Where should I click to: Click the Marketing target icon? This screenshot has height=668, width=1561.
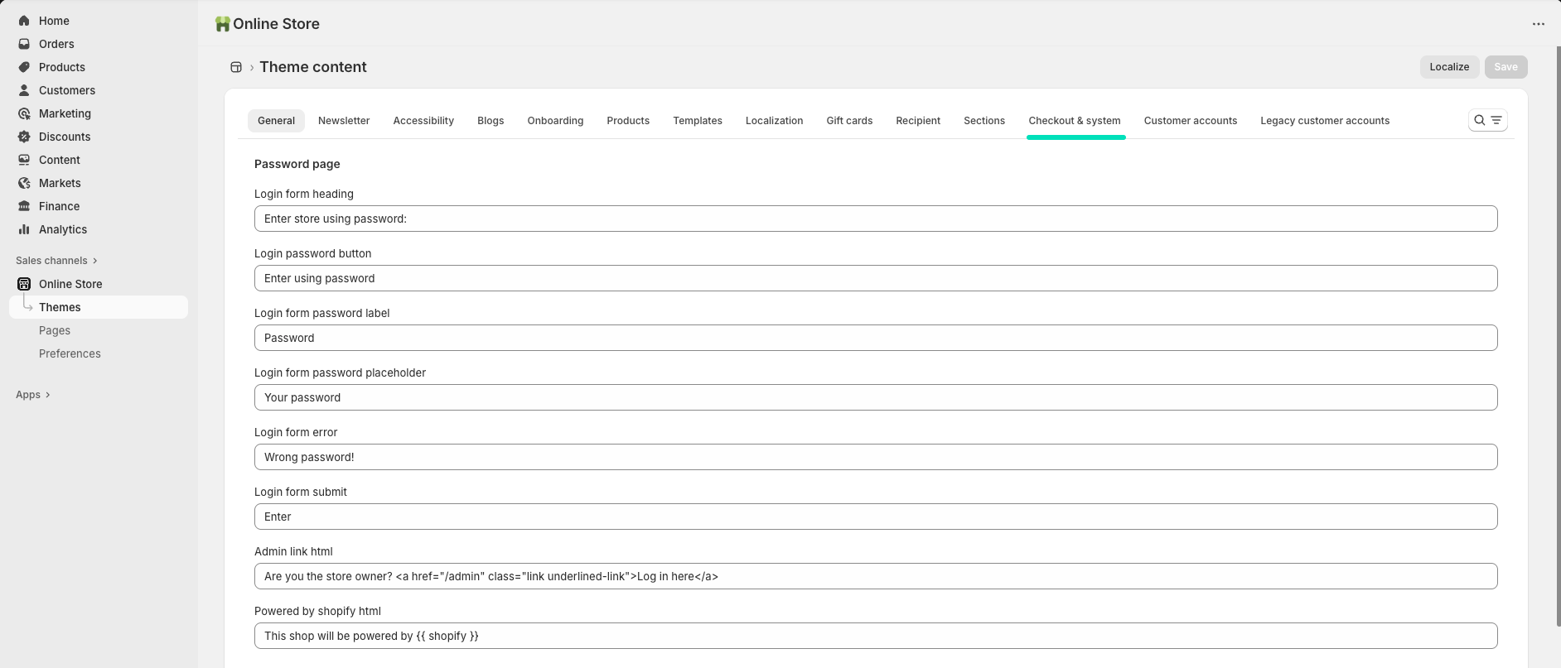tap(24, 113)
